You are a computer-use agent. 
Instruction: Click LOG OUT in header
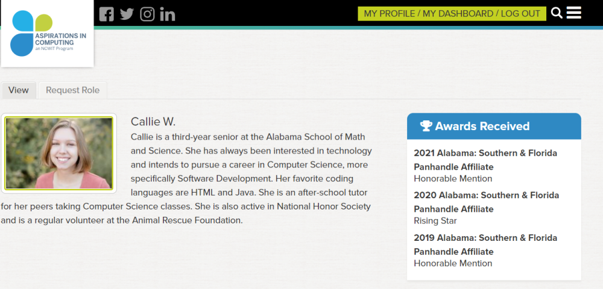click(x=520, y=14)
